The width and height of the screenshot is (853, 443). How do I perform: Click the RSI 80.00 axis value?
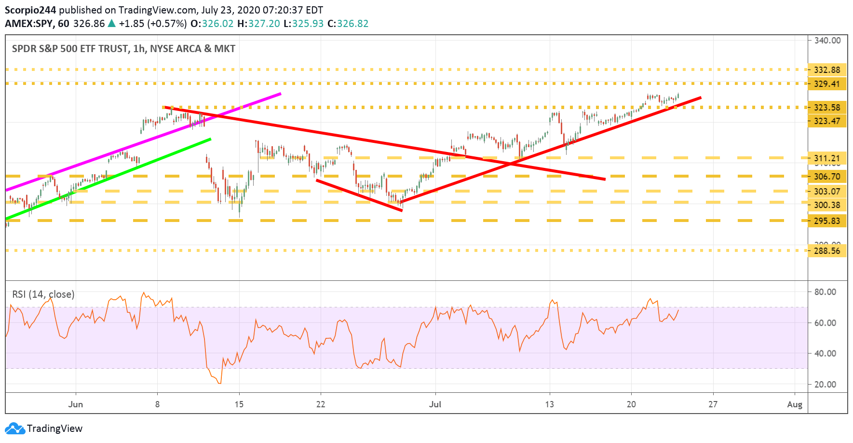coord(825,292)
